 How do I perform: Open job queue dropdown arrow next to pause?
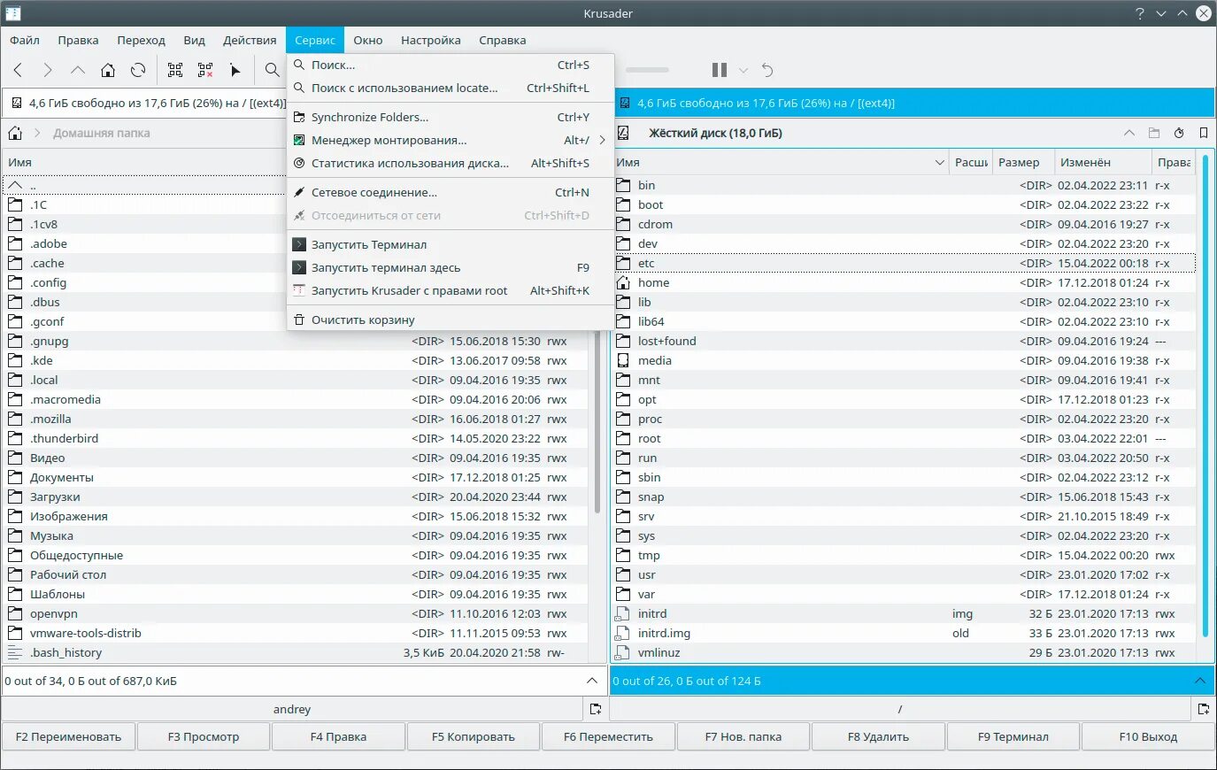coord(743,70)
